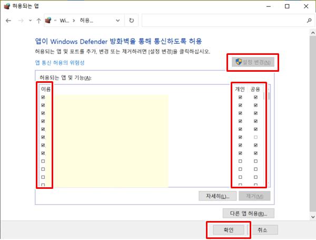Click the forward navigation arrow
This screenshot has height=240, width=316.
21,21
